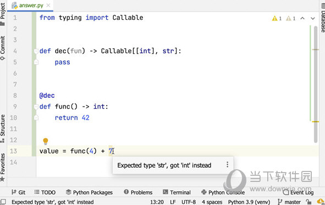Click the 'Callable' import name on line 1
The image size is (325, 205).
pos(128,18)
